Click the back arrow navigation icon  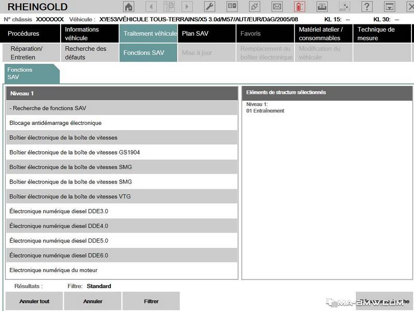coord(151,7)
